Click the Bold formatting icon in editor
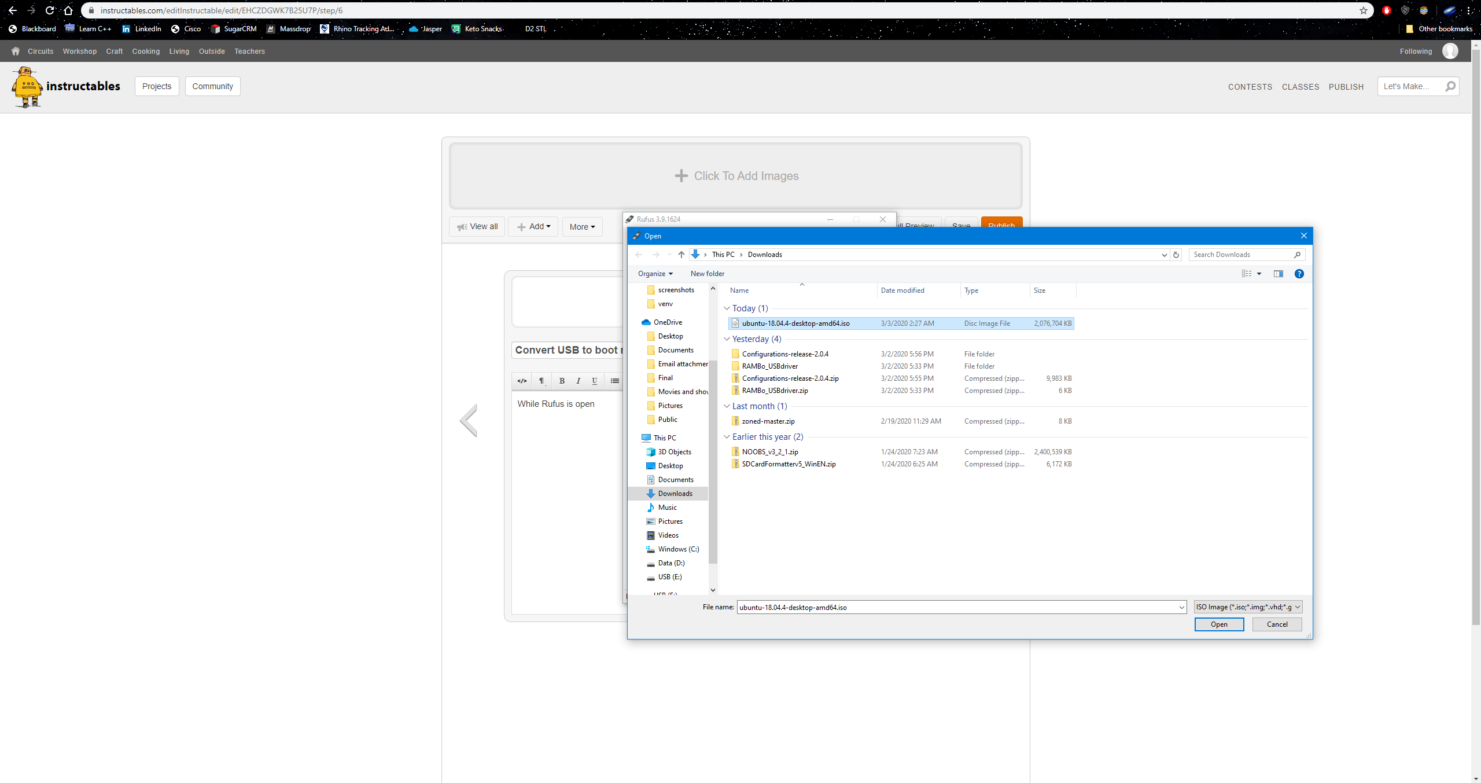This screenshot has height=783, width=1481. click(x=561, y=381)
